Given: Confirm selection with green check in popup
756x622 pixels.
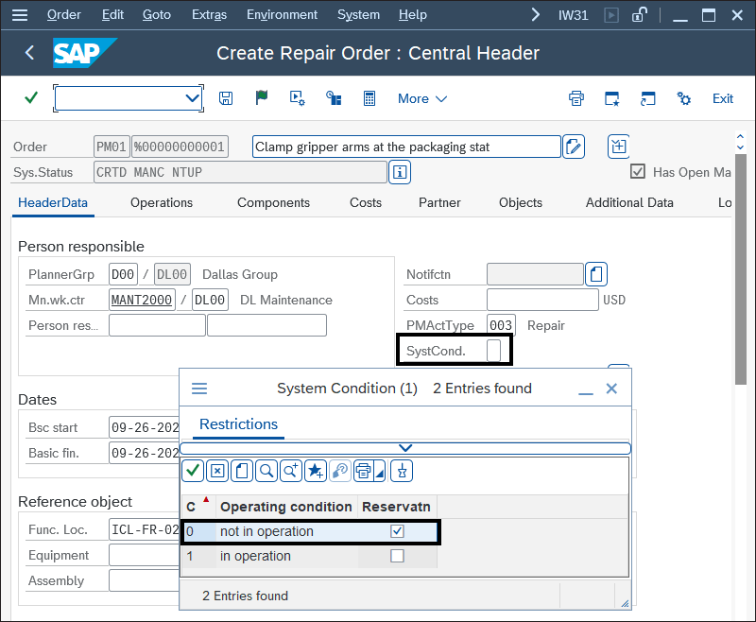Looking at the screenshot, I should tap(193, 471).
